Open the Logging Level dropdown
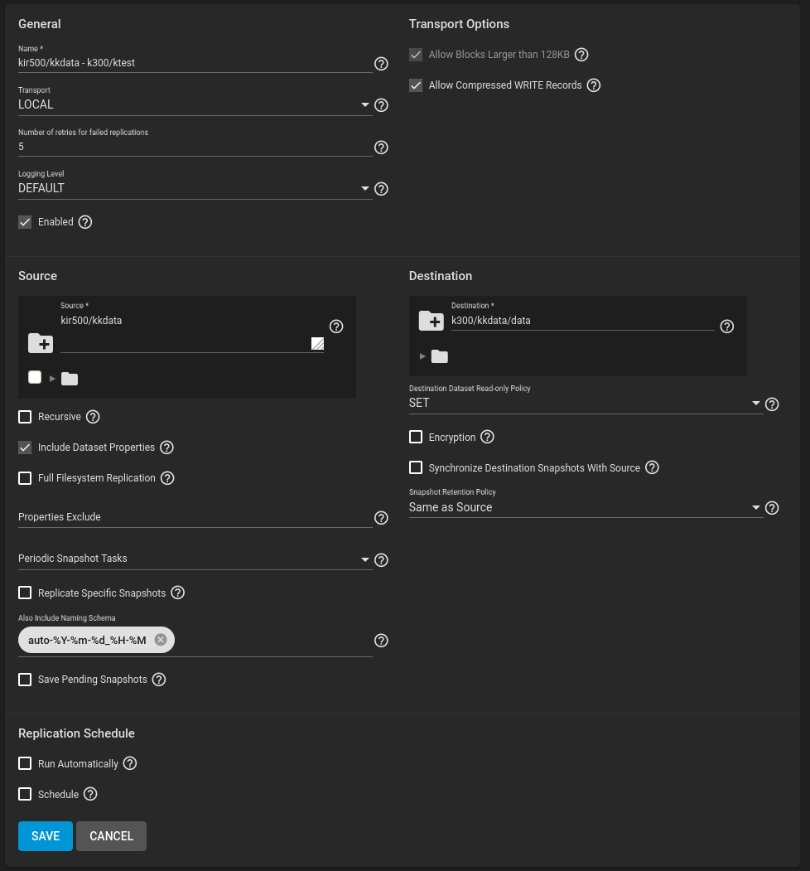This screenshot has height=871, width=810. (x=195, y=188)
